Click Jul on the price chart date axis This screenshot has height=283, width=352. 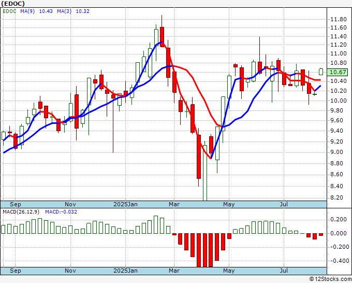[x=284, y=204]
